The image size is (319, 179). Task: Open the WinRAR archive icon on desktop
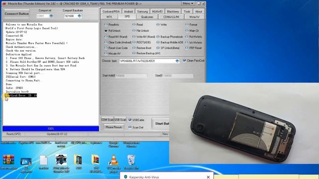(8, 162)
